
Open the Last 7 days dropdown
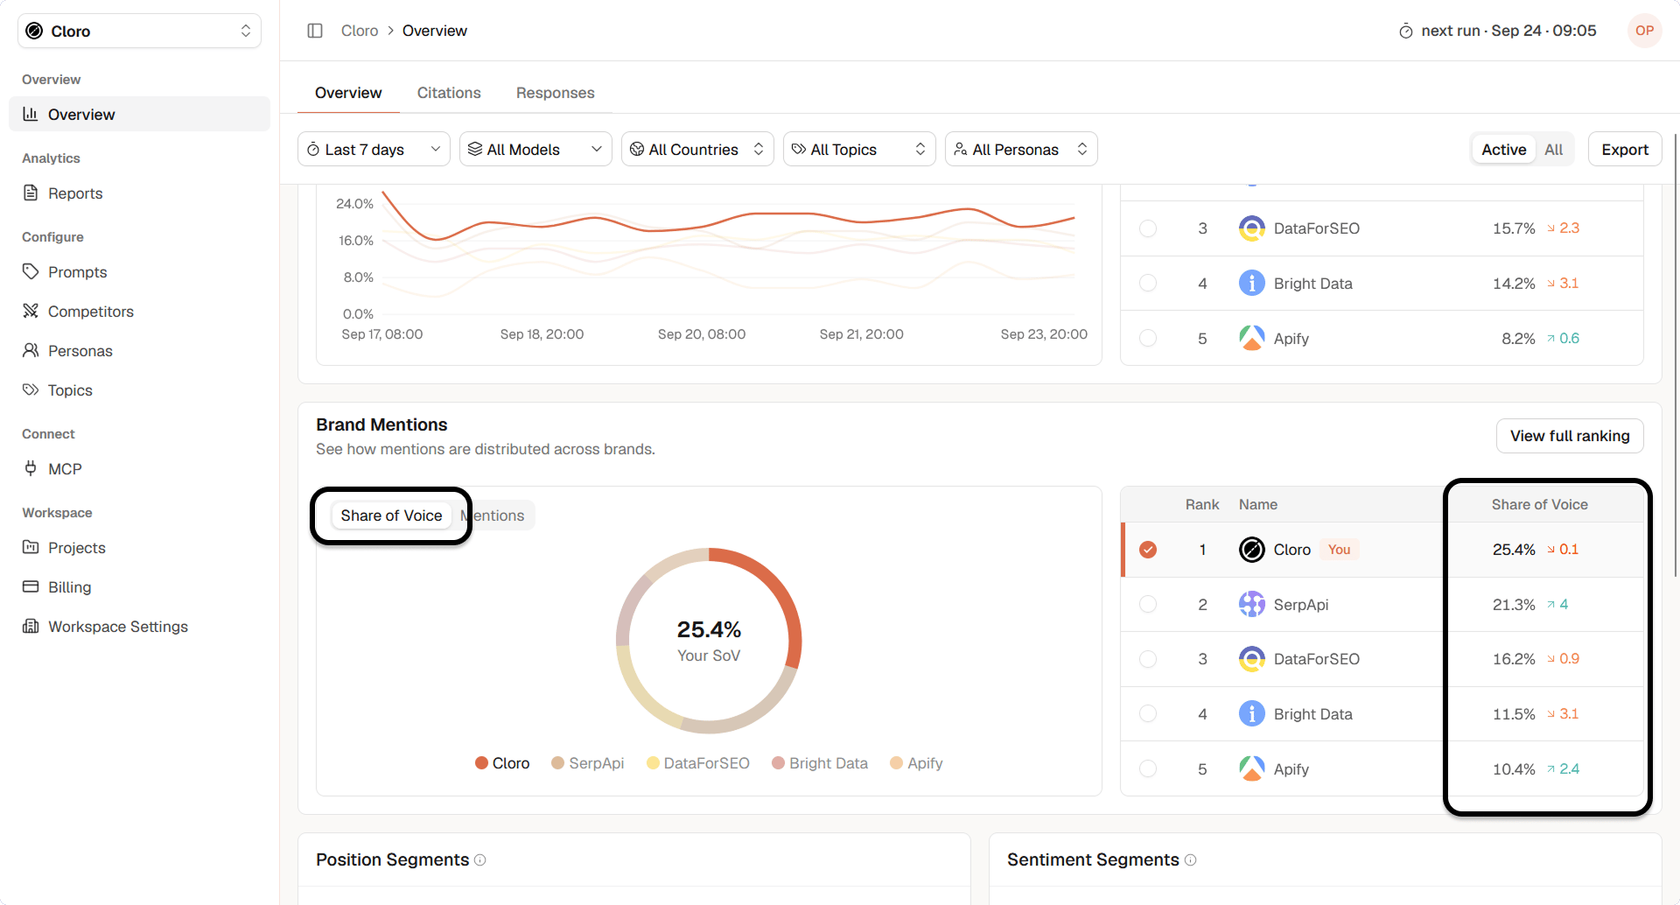[x=374, y=150]
